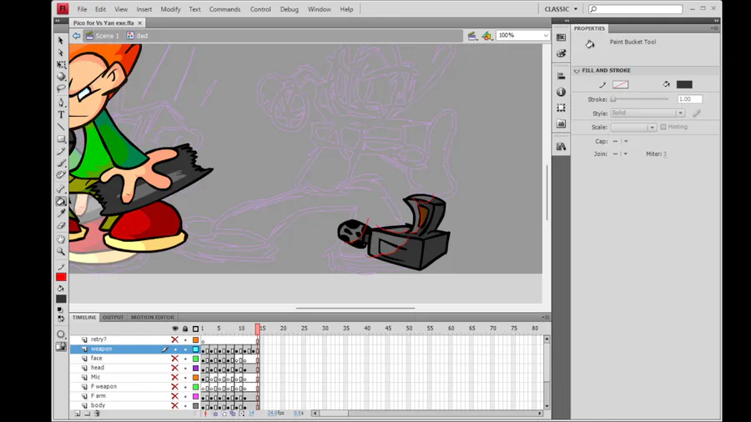The width and height of the screenshot is (751, 422).
Task: Select the Pen tool
Action: coord(61,103)
